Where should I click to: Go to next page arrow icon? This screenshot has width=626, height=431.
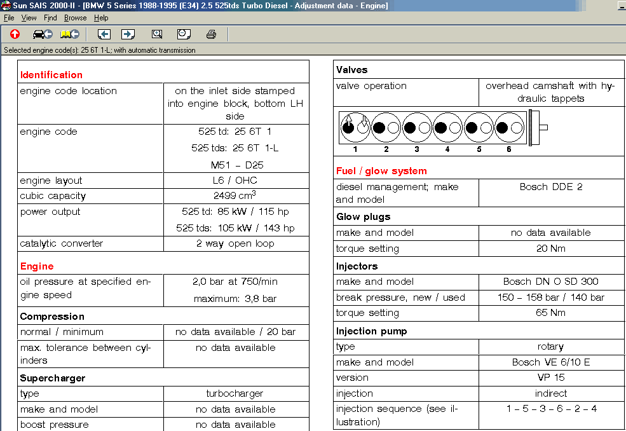point(128,34)
